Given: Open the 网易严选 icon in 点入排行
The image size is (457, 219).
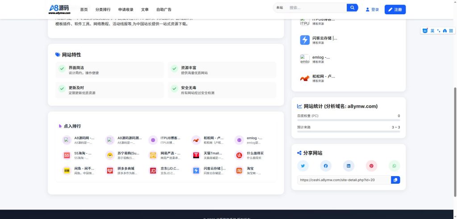Looking at the screenshot, I should pyautogui.click(x=153, y=156).
